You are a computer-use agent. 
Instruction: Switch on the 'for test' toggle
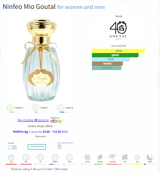click(x=12, y=147)
